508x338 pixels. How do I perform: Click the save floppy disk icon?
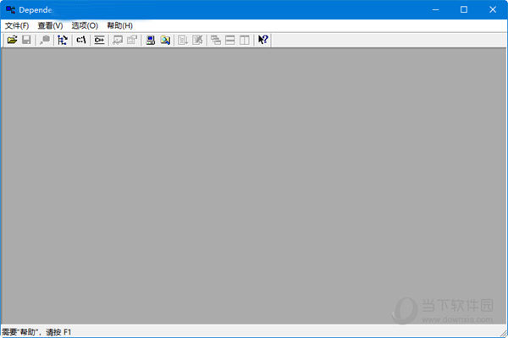pos(26,40)
